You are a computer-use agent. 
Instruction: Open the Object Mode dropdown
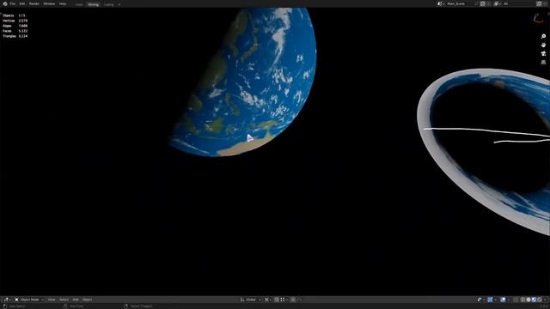pos(29,300)
